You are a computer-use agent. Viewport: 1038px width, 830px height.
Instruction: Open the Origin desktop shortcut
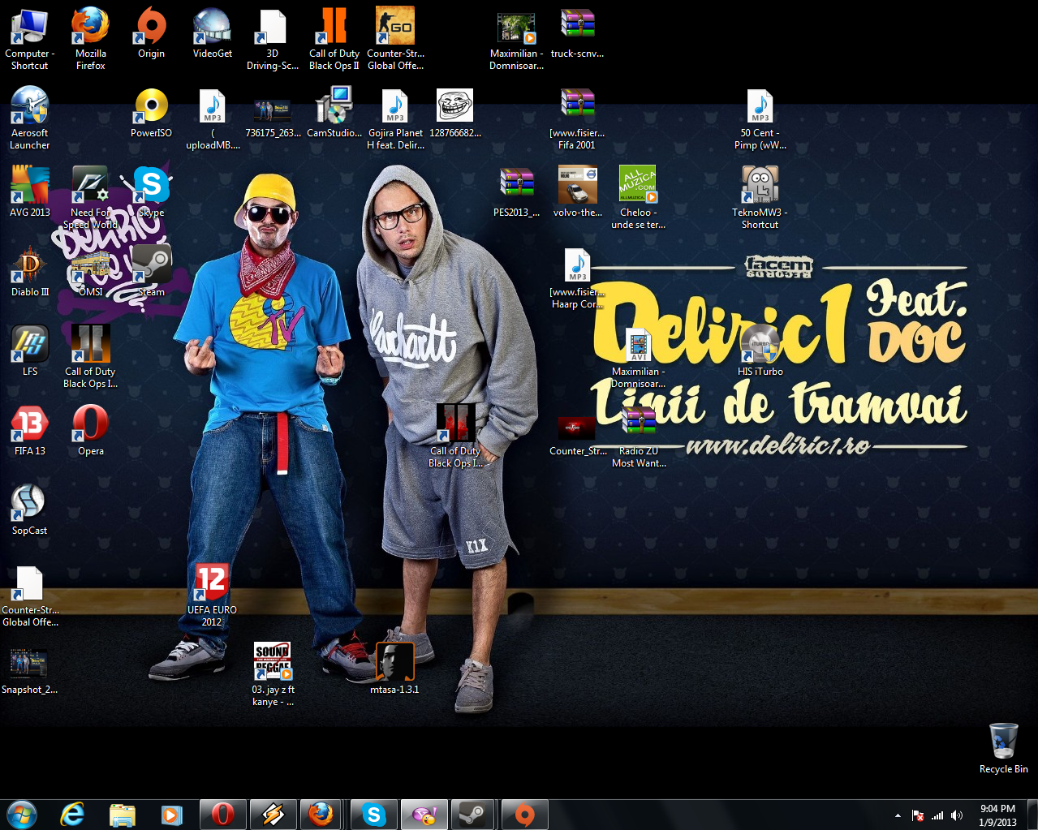[x=151, y=32]
